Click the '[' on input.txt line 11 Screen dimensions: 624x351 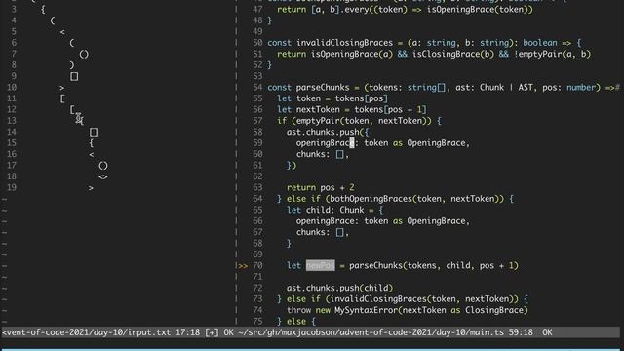(62, 98)
